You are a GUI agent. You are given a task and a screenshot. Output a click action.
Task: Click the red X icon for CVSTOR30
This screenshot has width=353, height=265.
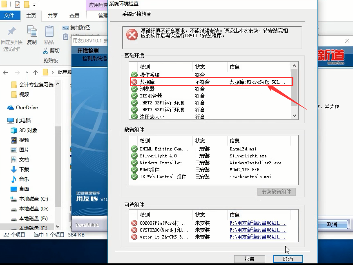134,230
